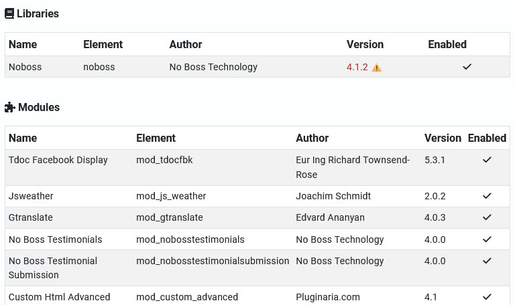
Task: Click the red 4.1.2 version number
Action: tap(357, 67)
